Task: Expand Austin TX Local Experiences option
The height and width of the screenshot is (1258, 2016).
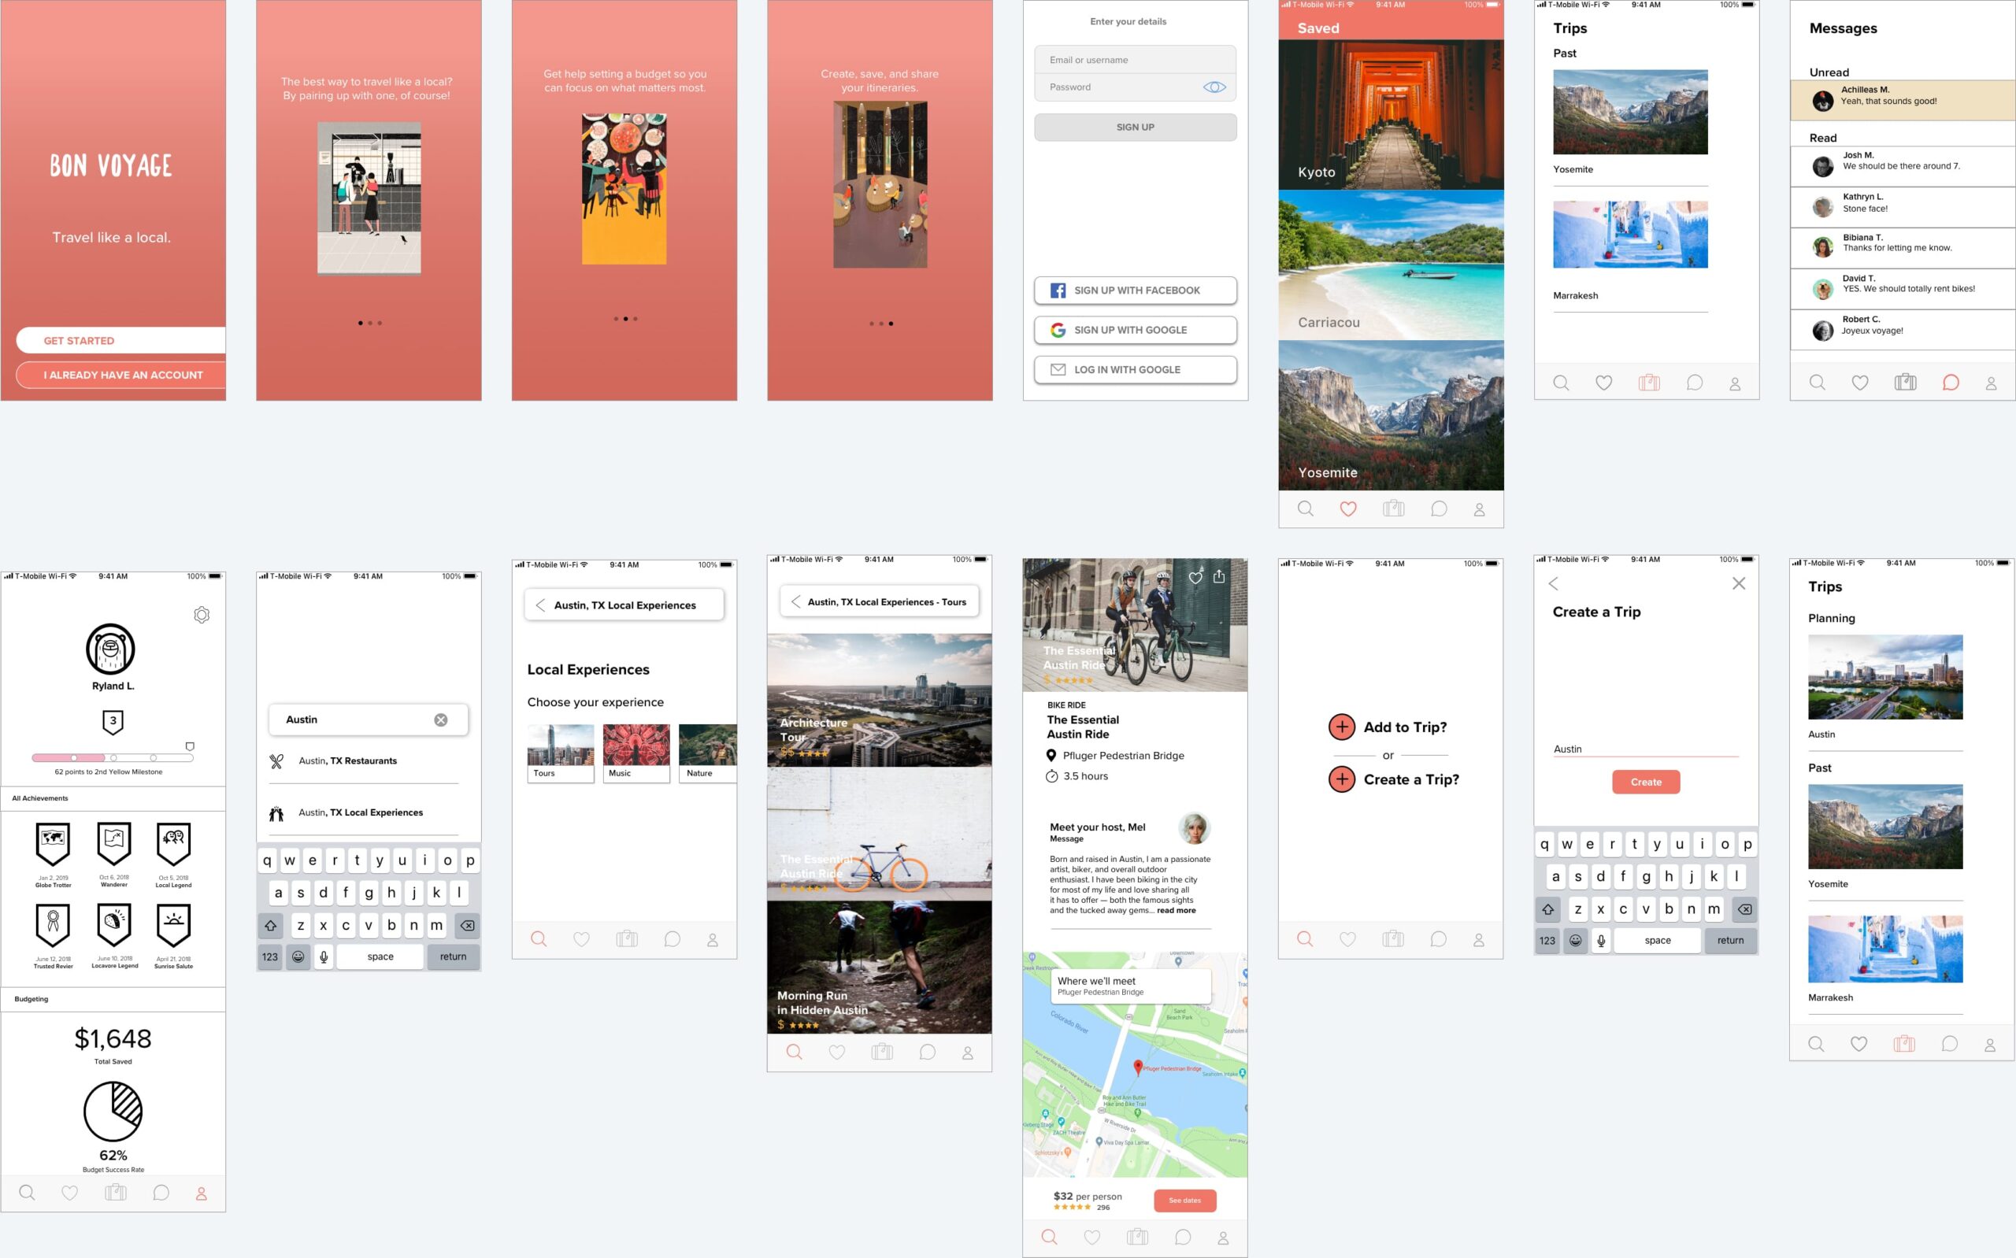Action: (x=361, y=813)
